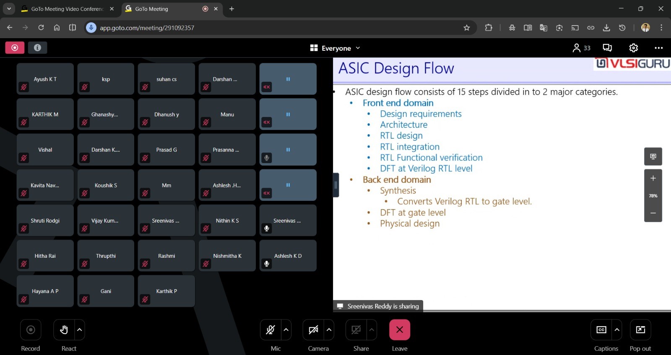Zoom out shared screen with minus
The image size is (671, 355).
[653, 213]
